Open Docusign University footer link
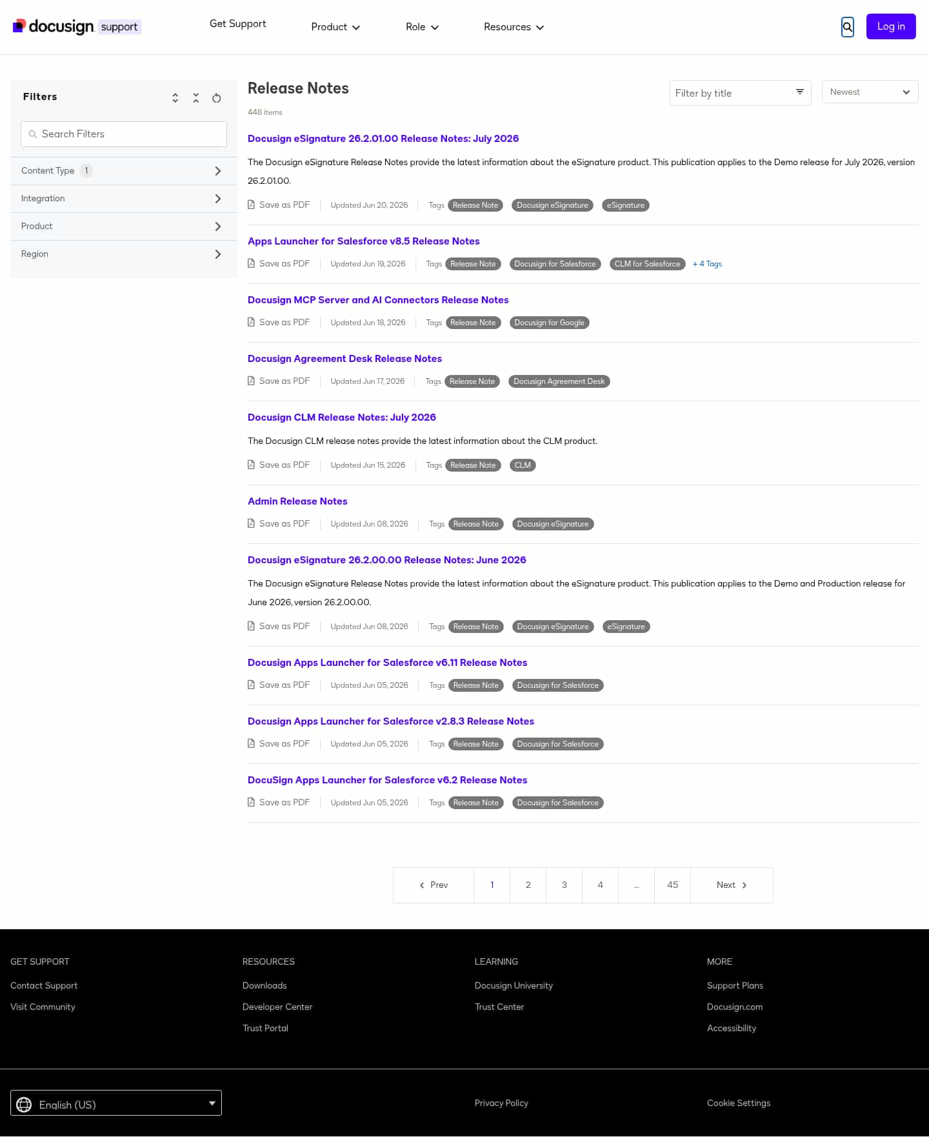 514,986
